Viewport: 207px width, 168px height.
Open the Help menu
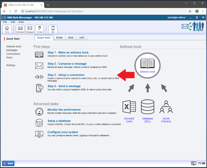point(21,22)
